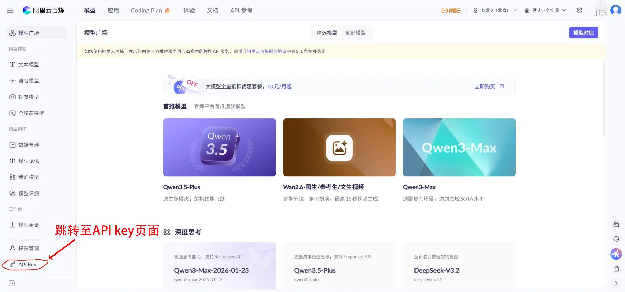Open the settings gear icon
Screen dimensions: 625x292
click(x=579, y=10)
